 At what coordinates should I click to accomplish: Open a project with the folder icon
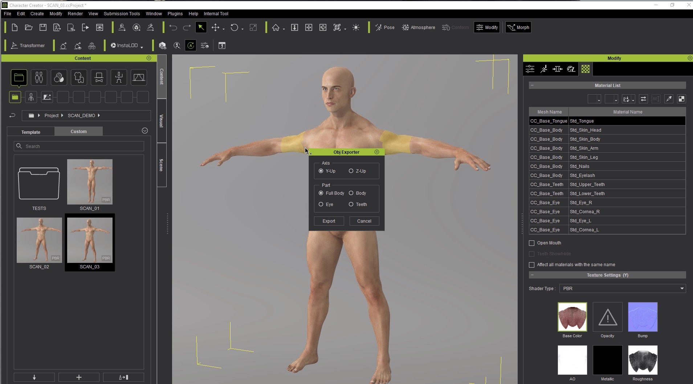point(29,28)
